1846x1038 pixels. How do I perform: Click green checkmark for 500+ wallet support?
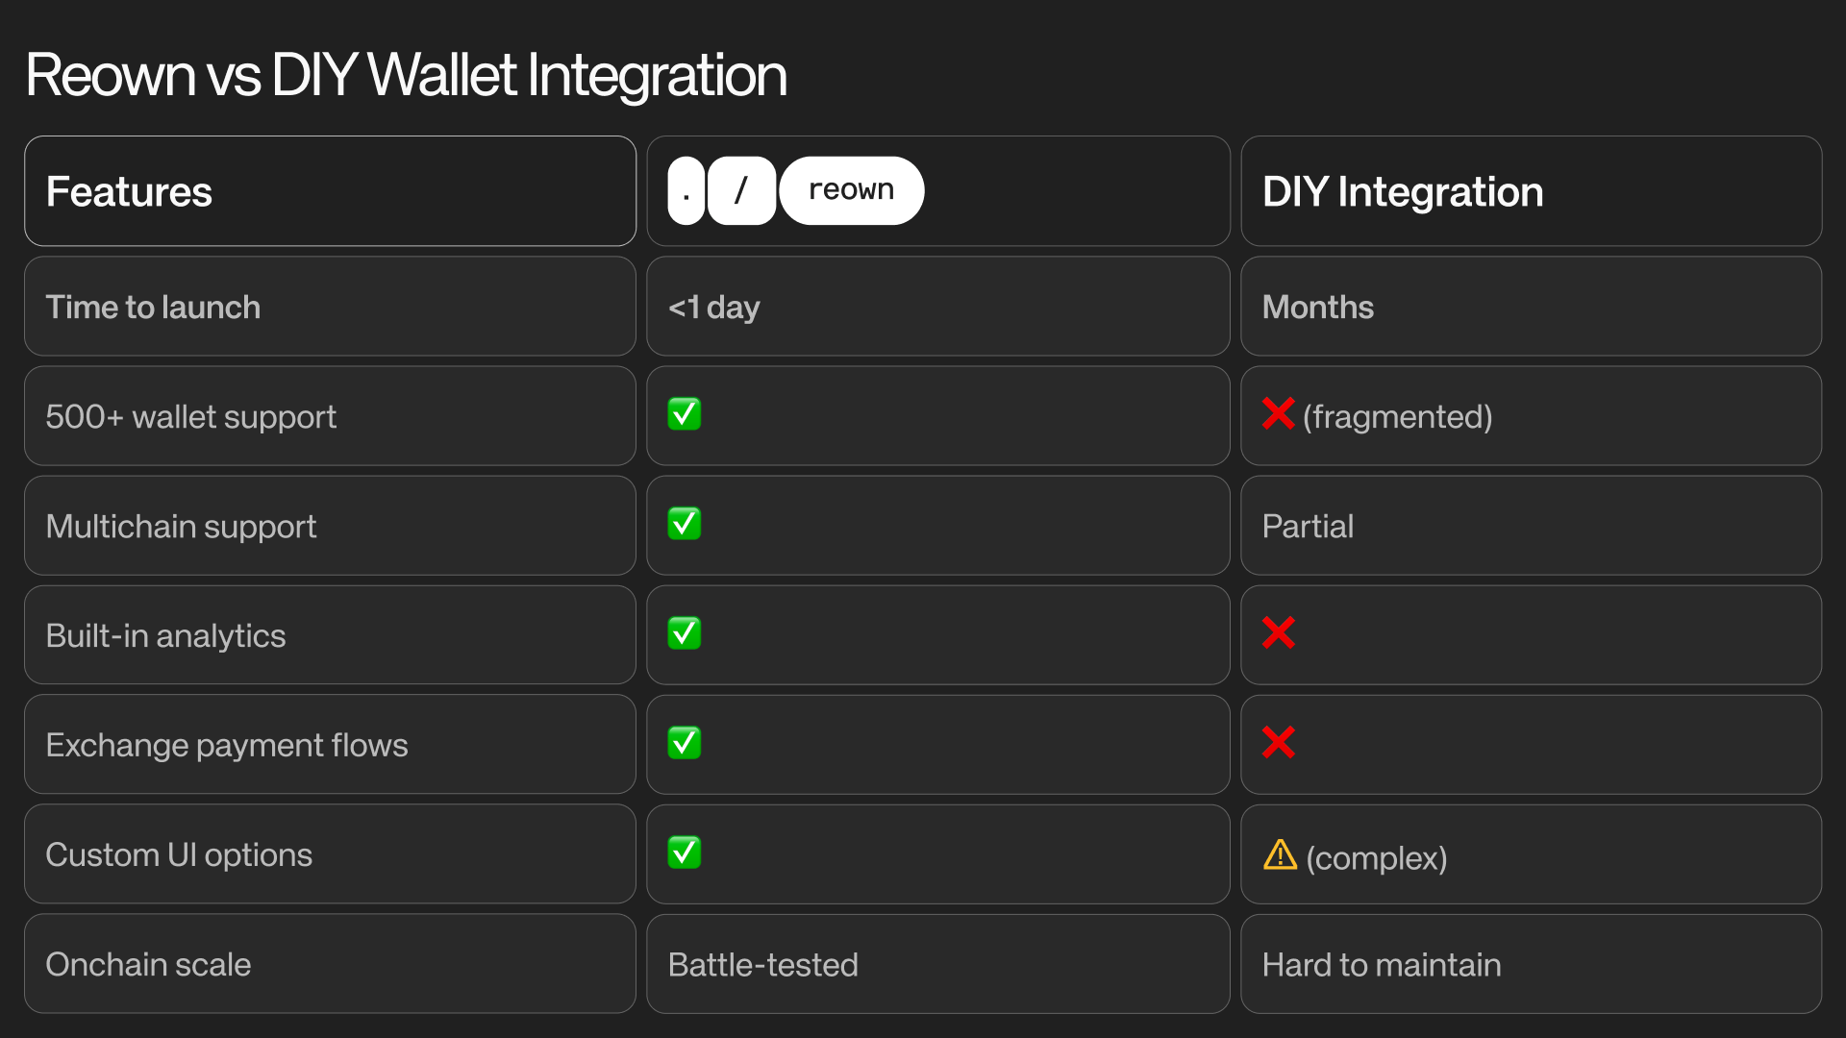point(685,414)
